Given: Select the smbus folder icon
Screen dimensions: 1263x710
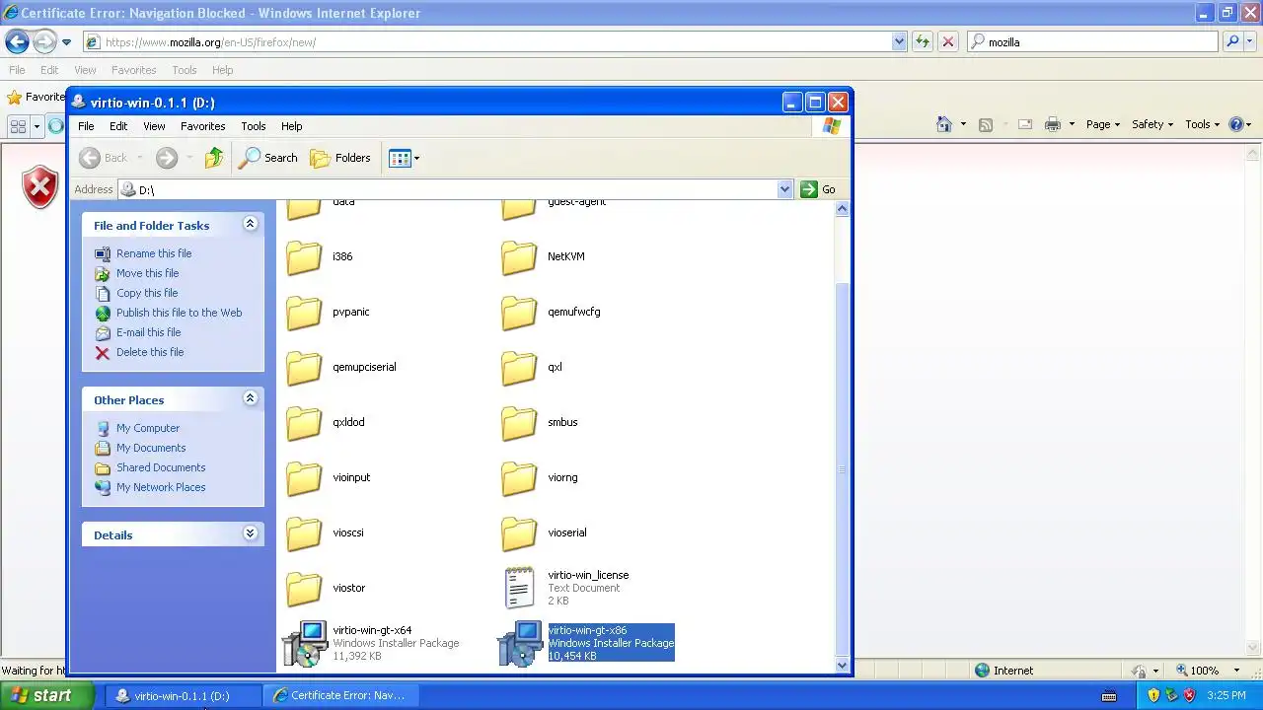Looking at the screenshot, I should pos(519,422).
